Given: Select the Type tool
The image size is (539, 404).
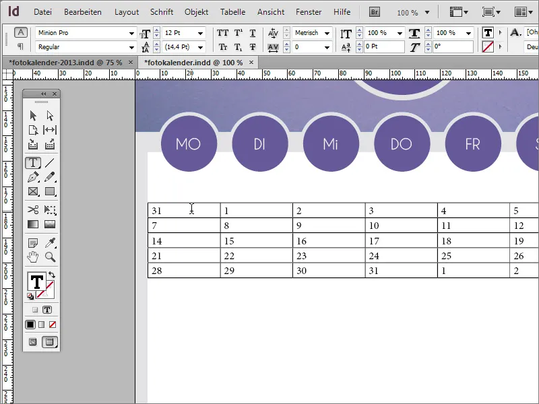Looking at the screenshot, I should coord(33,162).
